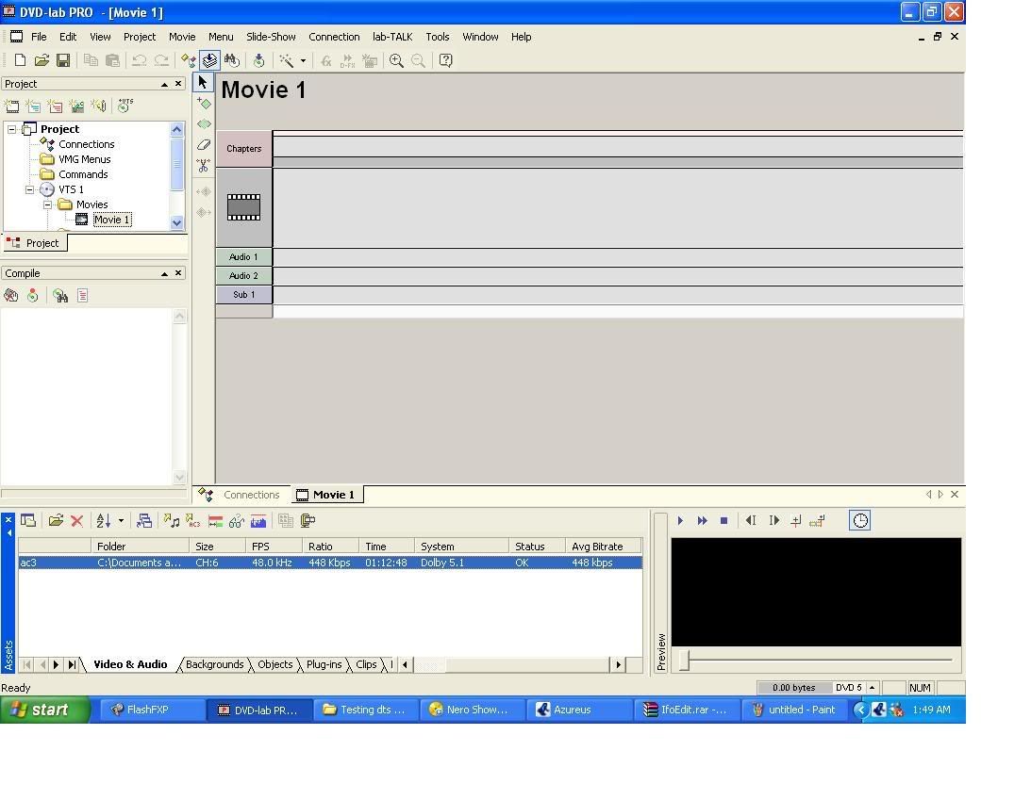Switch to the Plug-ins assets tab
1031x800 pixels.
click(324, 664)
